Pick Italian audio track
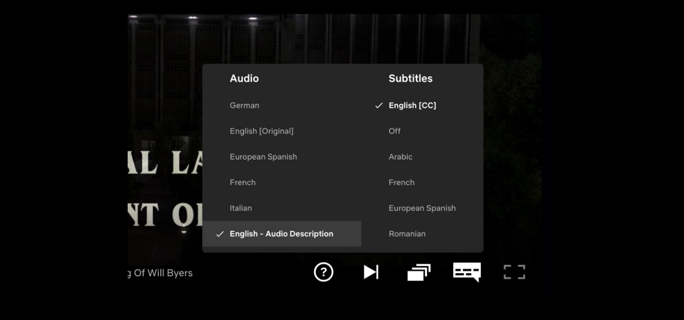Screen dimensions: 684x320 pyautogui.click(x=240, y=208)
